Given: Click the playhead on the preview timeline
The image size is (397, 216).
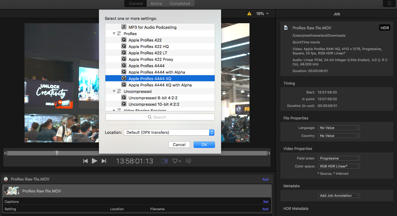Looking at the screenshot, I should 57,153.
